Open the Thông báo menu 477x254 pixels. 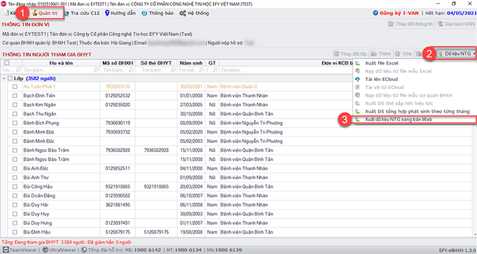(x=157, y=14)
